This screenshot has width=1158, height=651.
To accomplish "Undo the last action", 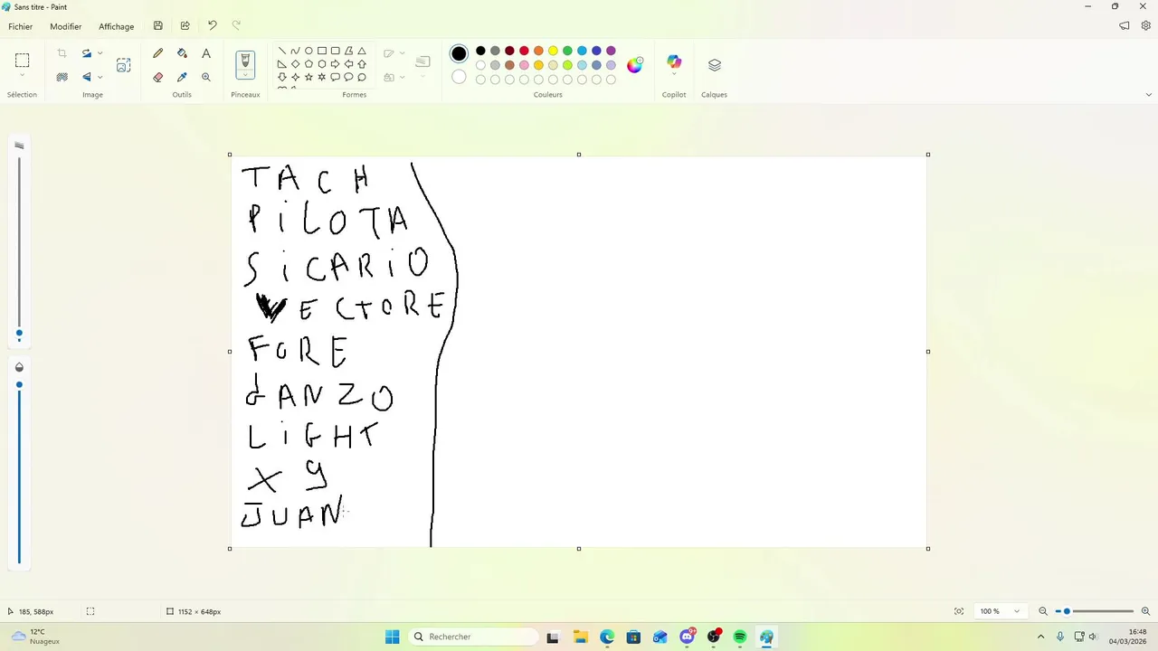I will pyautogui.click(x=213, y=26).
